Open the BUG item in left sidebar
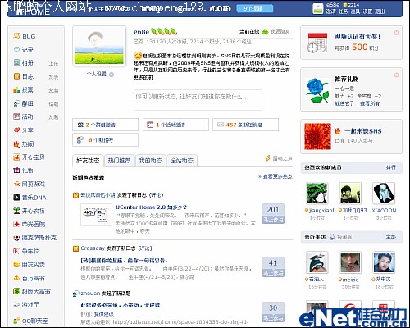Screen dimensions: 410x328 click(29, 36)
